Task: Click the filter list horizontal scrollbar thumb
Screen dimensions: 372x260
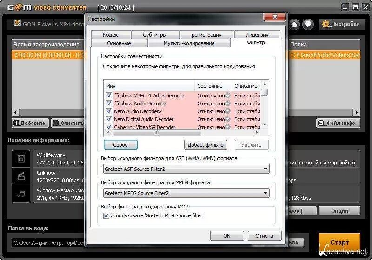Action: click(157, 133)
